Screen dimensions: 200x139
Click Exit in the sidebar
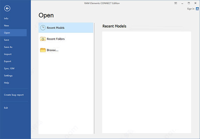click(6, 108)
